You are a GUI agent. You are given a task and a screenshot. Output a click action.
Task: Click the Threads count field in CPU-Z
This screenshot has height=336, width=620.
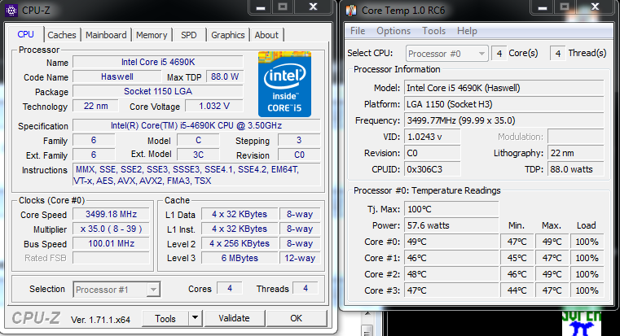(x=306, y=288)
